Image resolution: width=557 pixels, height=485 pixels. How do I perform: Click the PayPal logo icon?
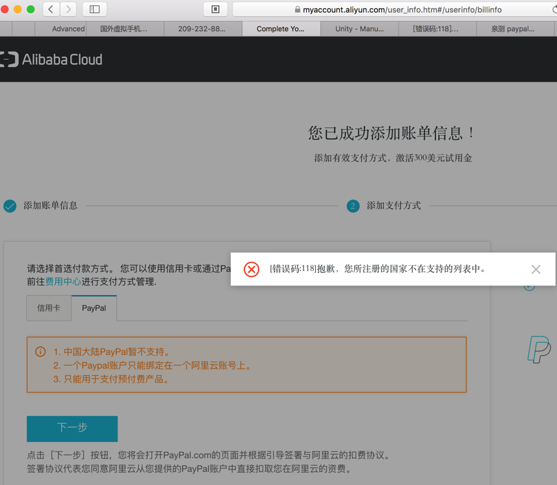(539, 349)
